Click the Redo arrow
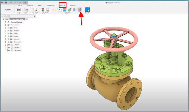 pos(20,2)
